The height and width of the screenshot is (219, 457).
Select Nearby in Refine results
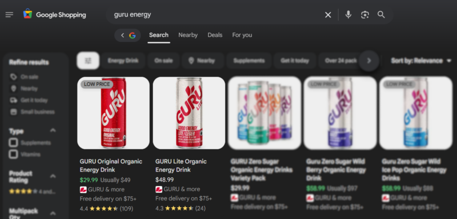24,88
